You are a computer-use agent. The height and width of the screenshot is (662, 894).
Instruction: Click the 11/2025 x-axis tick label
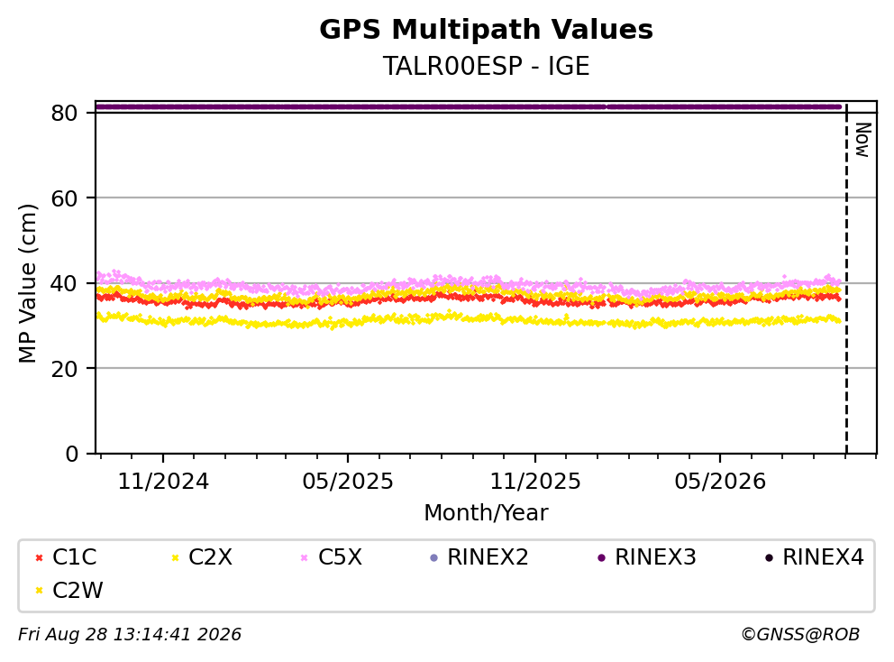pyautogui.click(x=535, y=482)
